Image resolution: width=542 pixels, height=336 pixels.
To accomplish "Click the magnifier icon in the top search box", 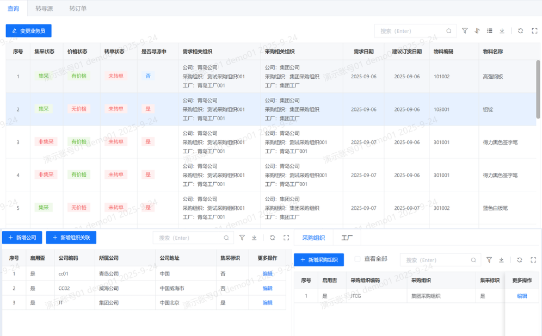I will click(x=448, y=30).
